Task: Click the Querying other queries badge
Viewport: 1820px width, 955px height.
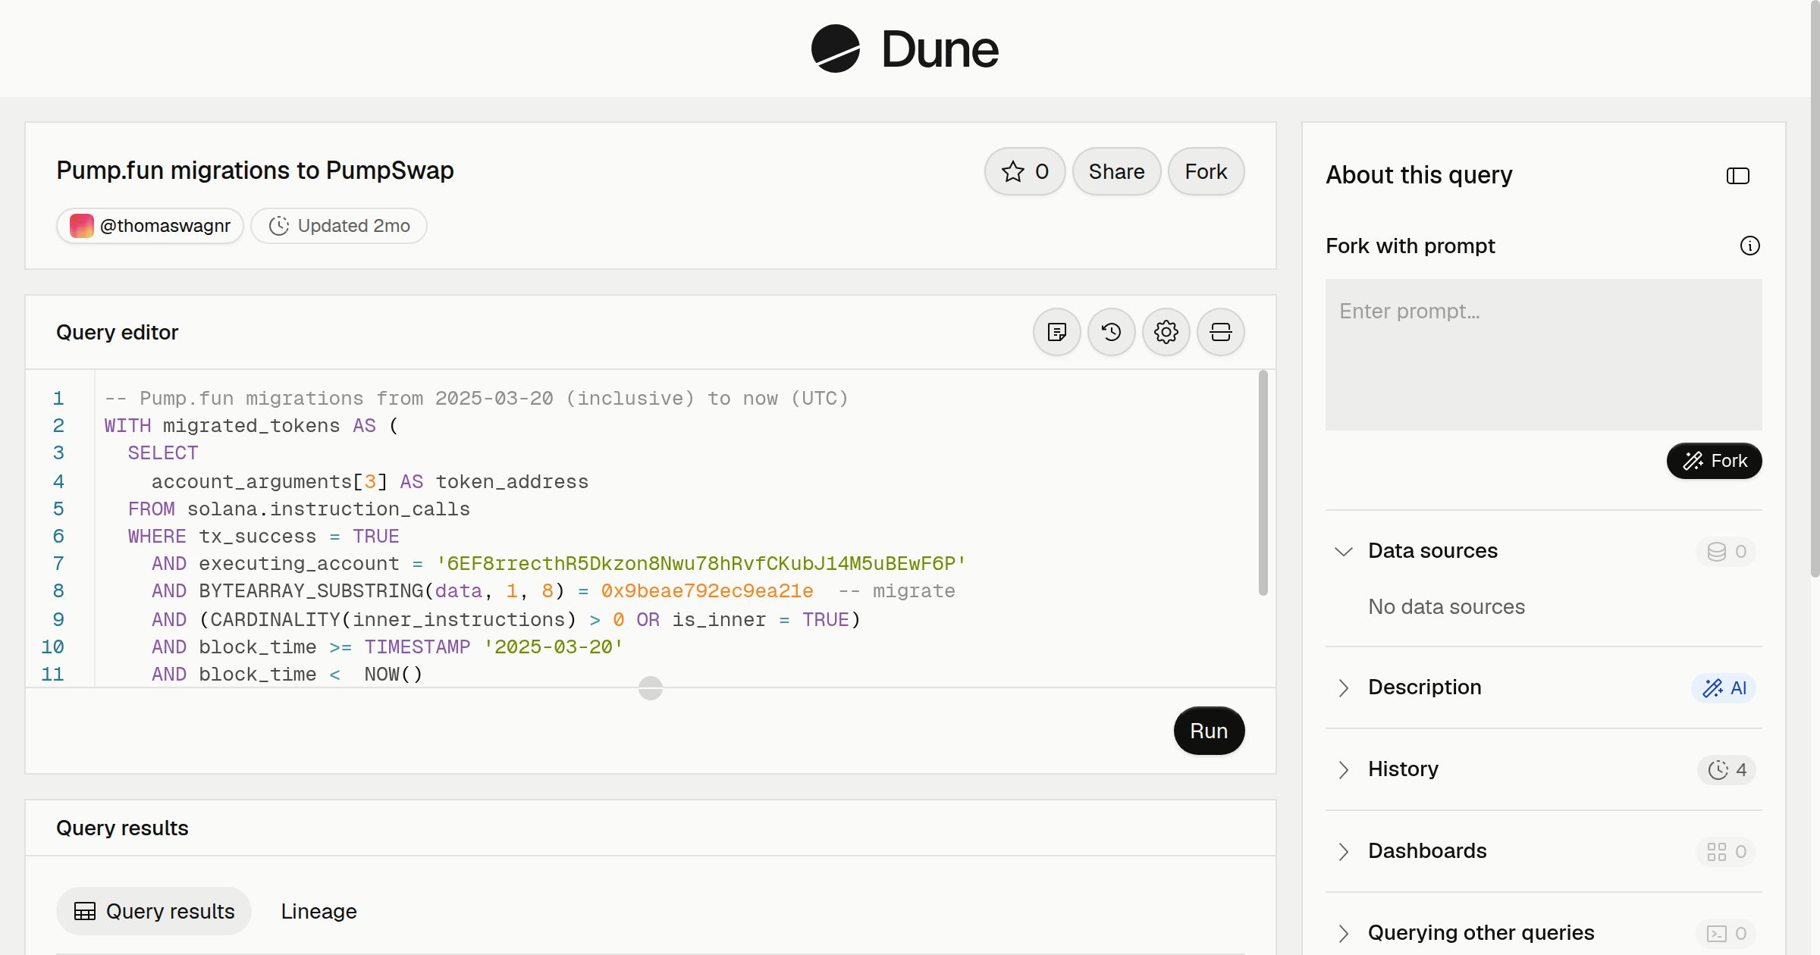Action: (1726, 933)
